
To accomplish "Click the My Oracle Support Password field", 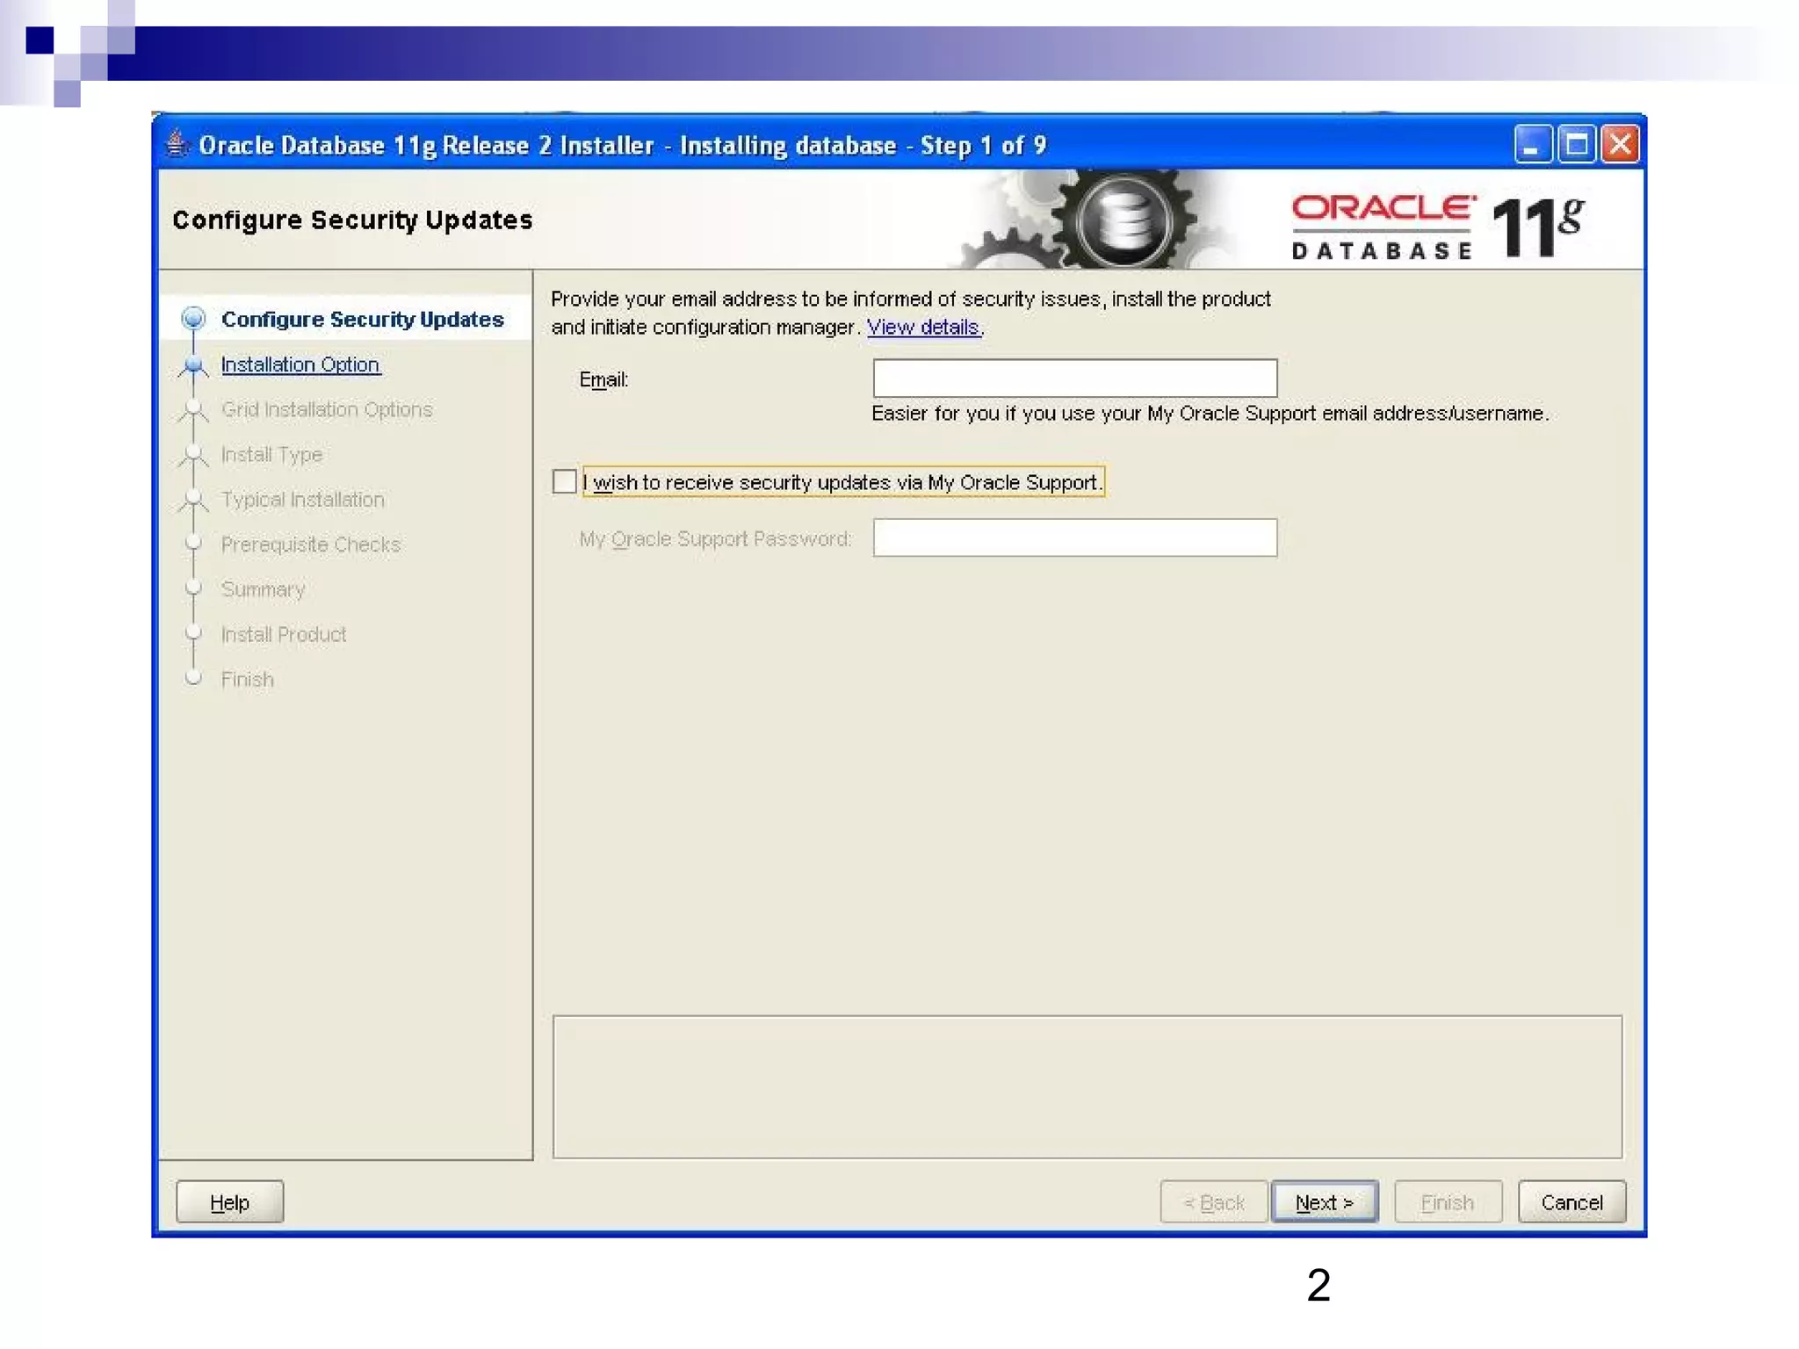I will [1074, 537].
